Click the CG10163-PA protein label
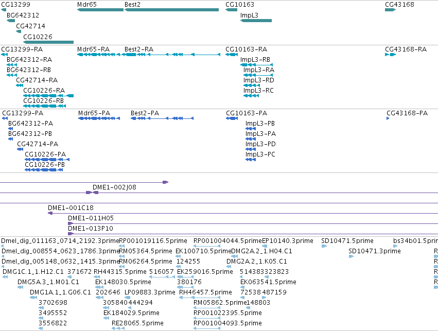The width and height of the screenshot is (438, 331). click(247, 113)
